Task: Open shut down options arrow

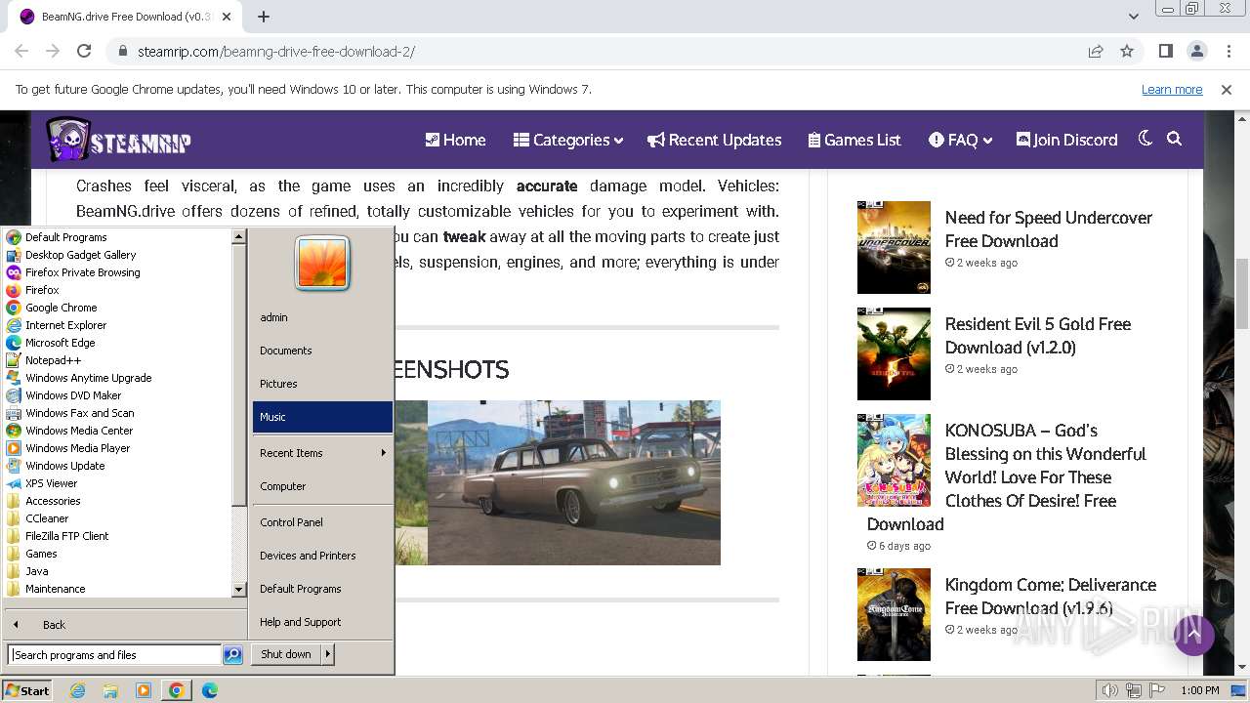Action: (x=328, y=654)
